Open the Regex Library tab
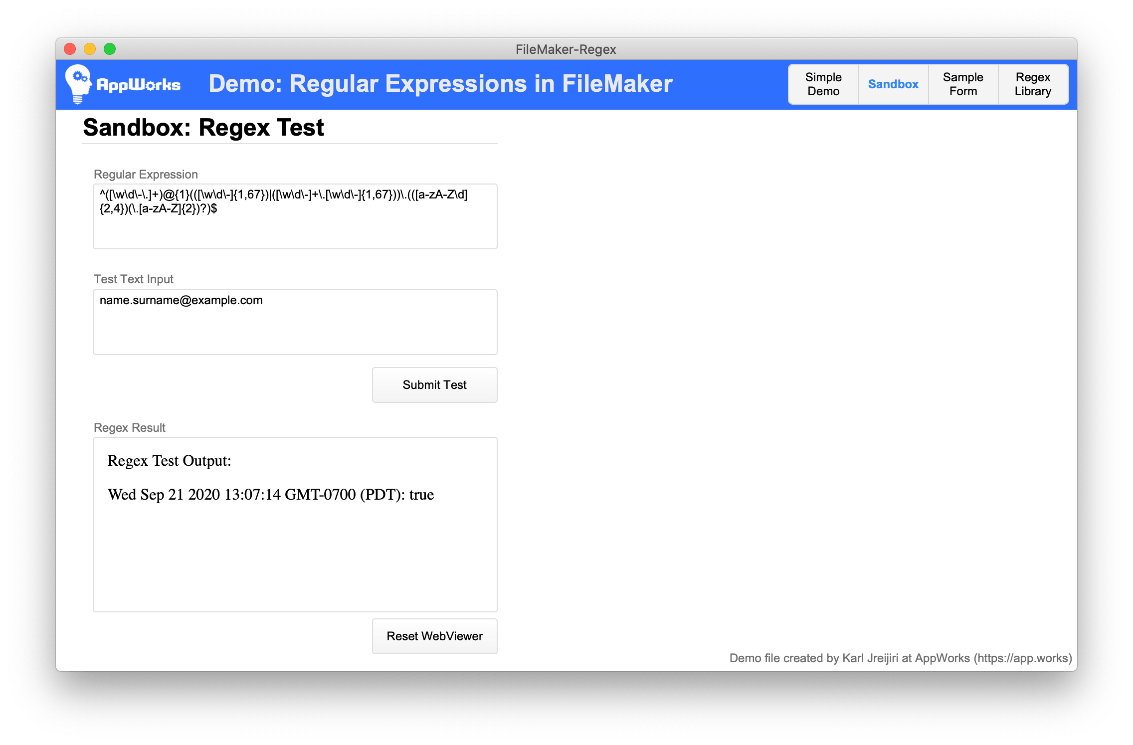 pos(1033,84)
